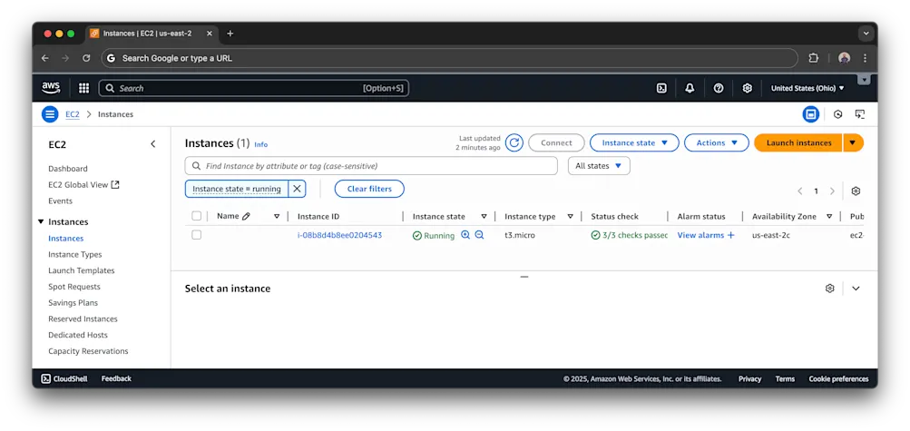This screenshot has height=431, width=910.
Task: Open Dedicated Hosts in sidebar
Action: click(x=78, y=336)
